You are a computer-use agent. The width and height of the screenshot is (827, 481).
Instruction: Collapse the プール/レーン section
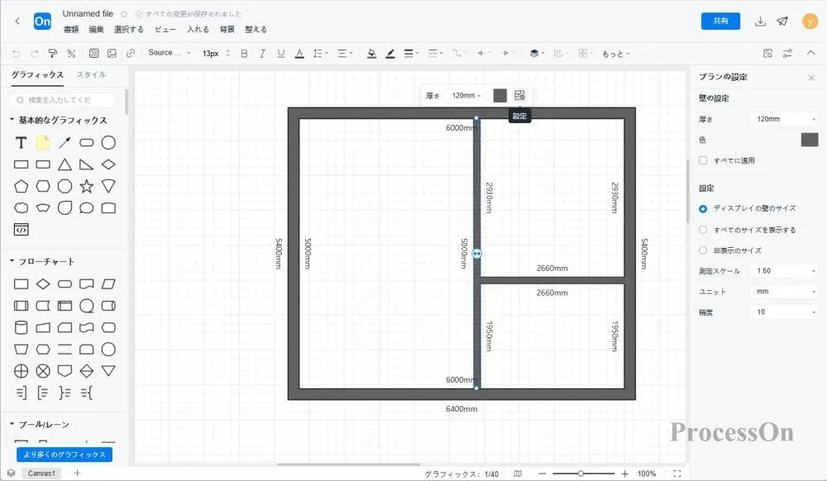[x=12, y=424]
